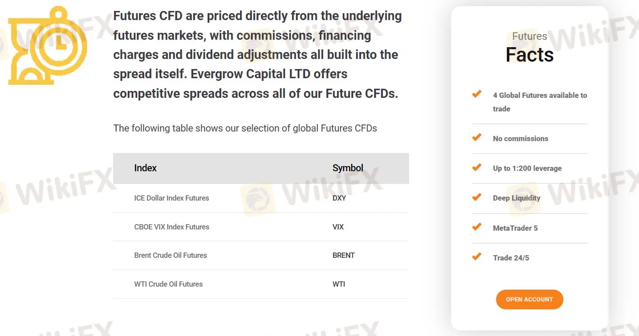This screenshot has height=336, width=639.
Task: Click the yellow futures clock-coin icon
Action: pyautogui.click(x=47, y=45)
